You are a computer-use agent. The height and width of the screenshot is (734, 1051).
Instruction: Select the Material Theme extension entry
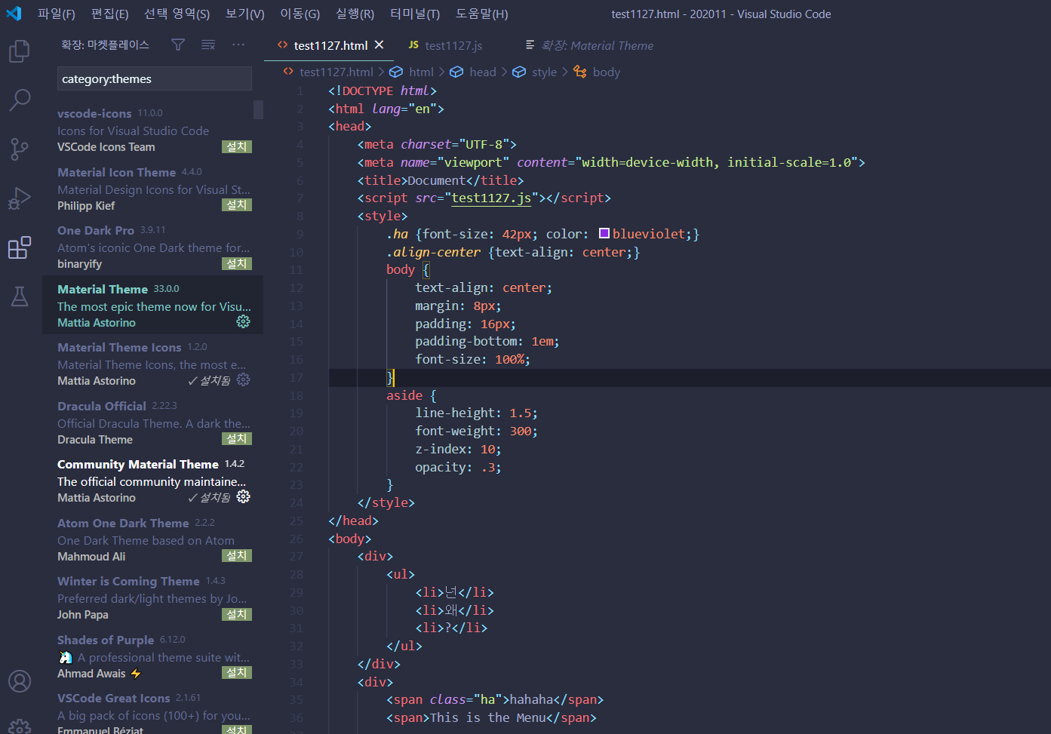[152, 305]
